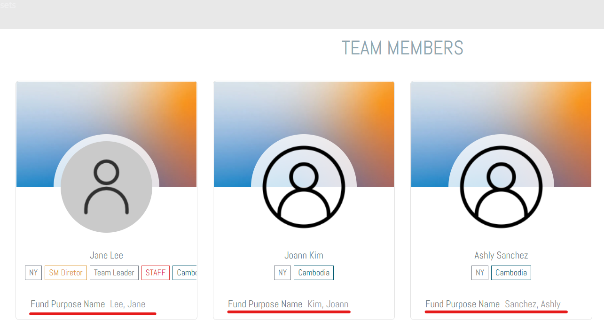The image size is (604, 327).
Task: Click the red STAFF tag
Action: click(156, 273)
